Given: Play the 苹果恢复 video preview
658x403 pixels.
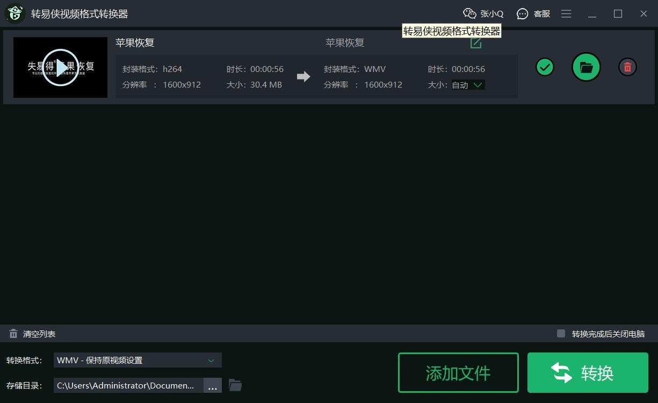Looking at the screenshot, I should point(60,67).
